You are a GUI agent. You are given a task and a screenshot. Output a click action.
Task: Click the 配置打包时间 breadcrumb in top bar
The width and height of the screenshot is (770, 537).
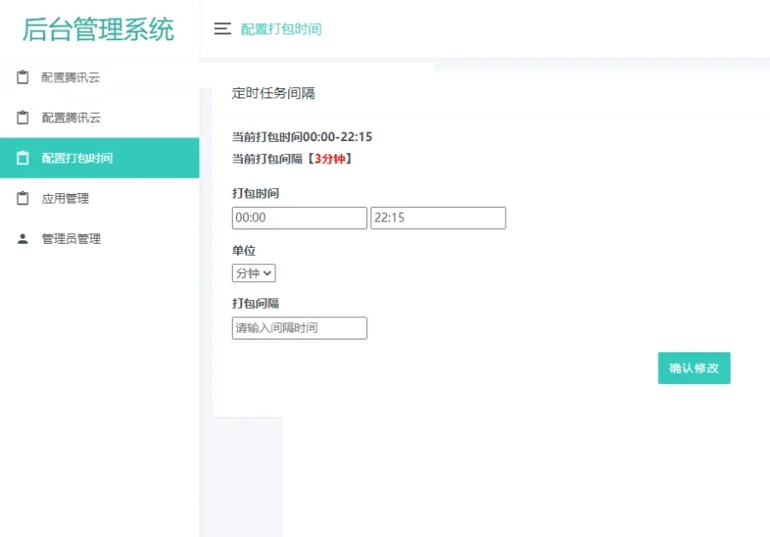point(281,29)
